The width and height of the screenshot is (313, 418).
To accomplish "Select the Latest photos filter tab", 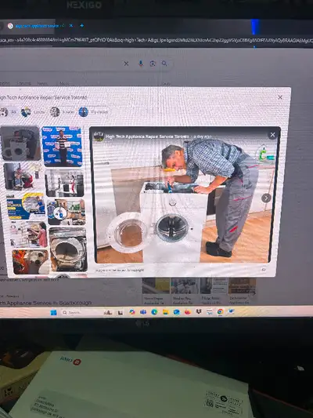I will pyautogui.click(x=33, y=112).
